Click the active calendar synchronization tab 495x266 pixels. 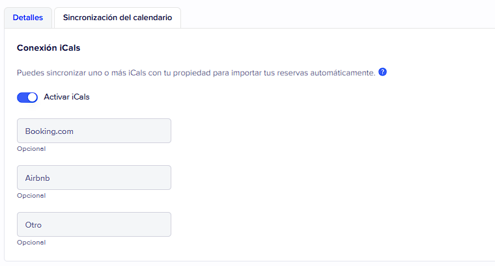[x=117, y=18]
